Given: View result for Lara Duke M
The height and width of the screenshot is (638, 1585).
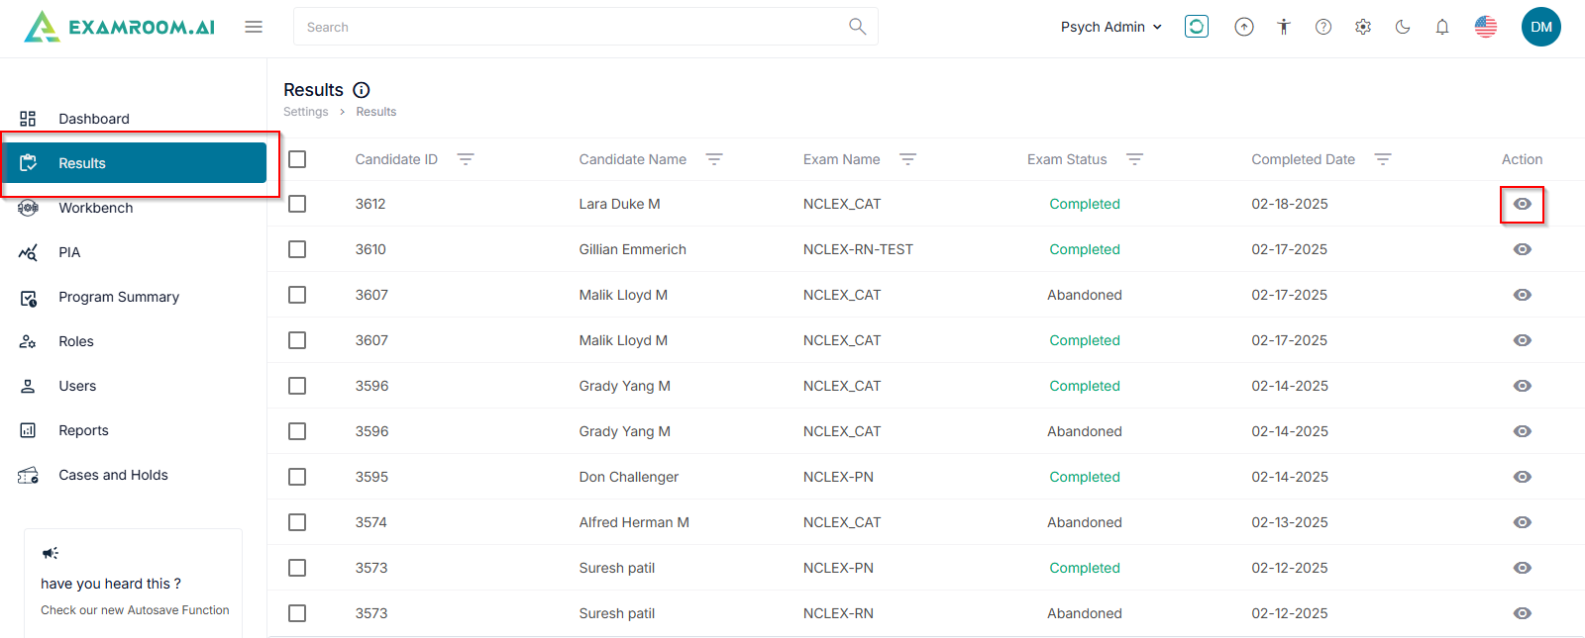Looking at the screenshot, I should pos(1523,204).
